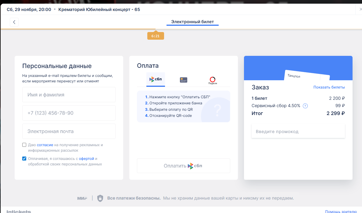Select the bank card payment icon

point(183,80)
